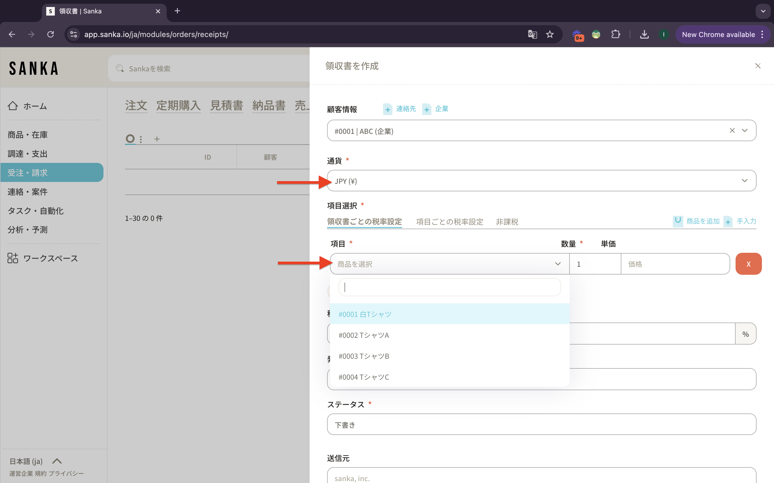Open the Workspace icon menu item
This screenshot has width=774, height=483.
coord(13,258)
